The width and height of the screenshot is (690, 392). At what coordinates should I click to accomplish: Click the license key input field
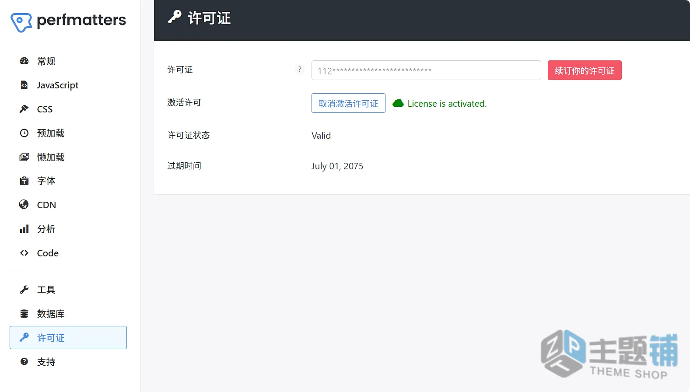(426, 70)
